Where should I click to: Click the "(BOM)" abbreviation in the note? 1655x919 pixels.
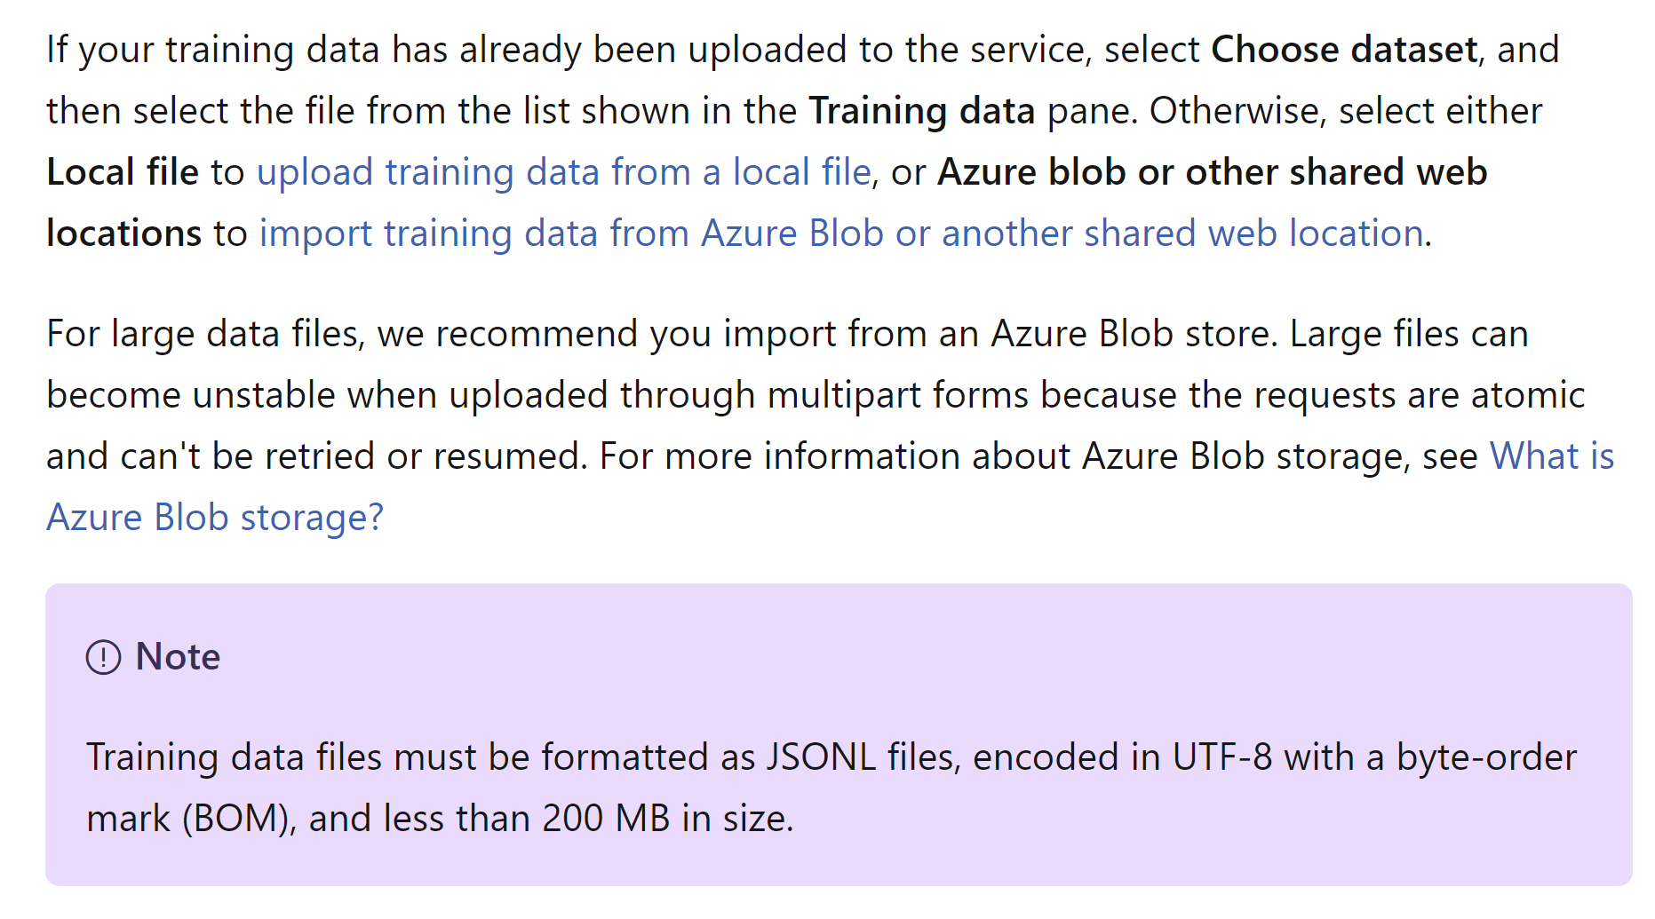pyautogui.click(x=239, y=819)
